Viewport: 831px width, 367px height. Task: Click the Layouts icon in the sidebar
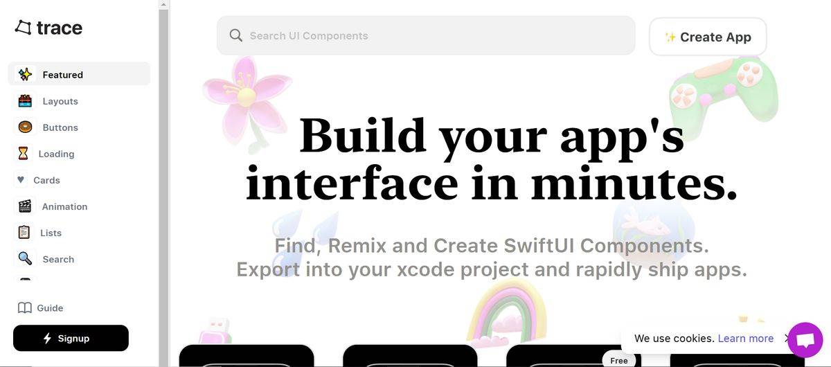click(25, 101)
